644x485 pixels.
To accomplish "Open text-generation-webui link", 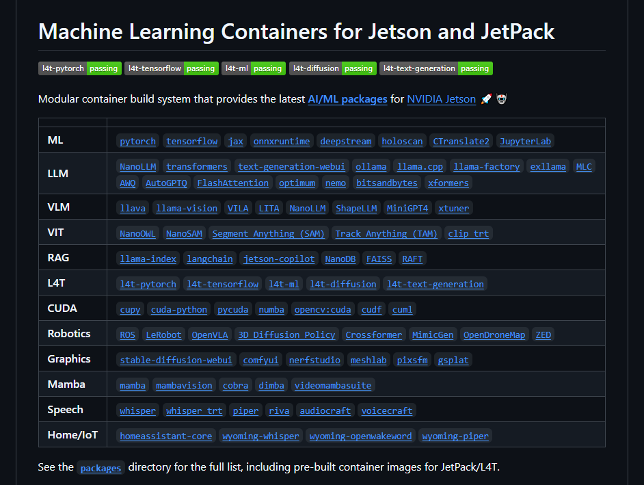I will 292,167.
